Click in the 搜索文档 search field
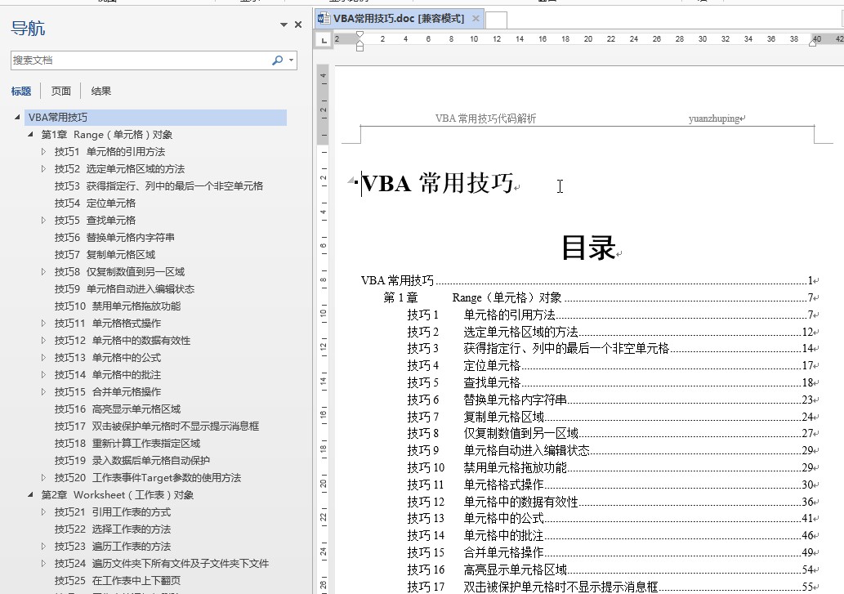The height and width of the screenshot is (594, 844). coord(139,60)
